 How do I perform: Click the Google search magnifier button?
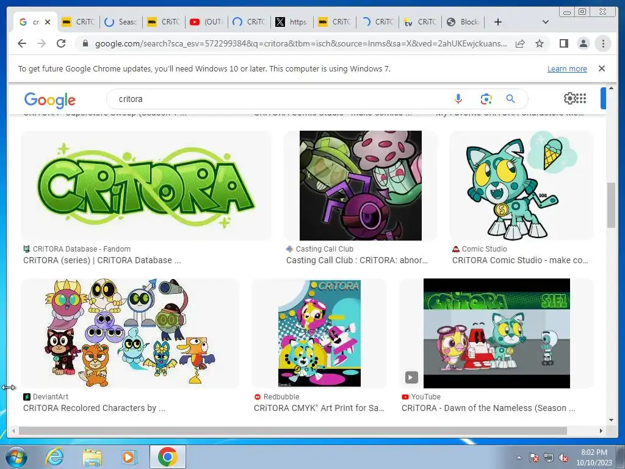[511, 99]
